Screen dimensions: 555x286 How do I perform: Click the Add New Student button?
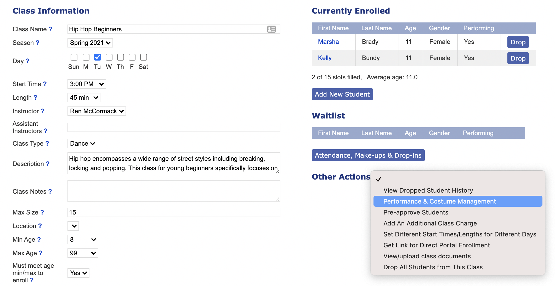coord(342,94)
